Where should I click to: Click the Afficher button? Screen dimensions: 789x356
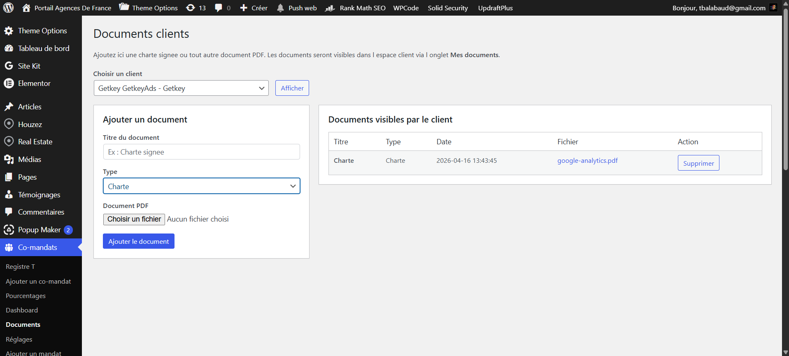pyautogui.click(x=292, y=88)
